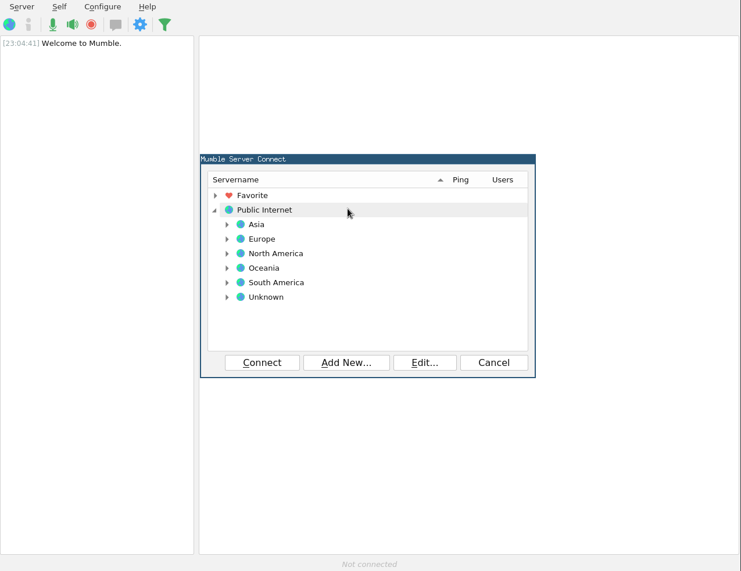Expand the Asia server list arrow
This screenshot has height=571, width=741.
[x=227, y=225]
